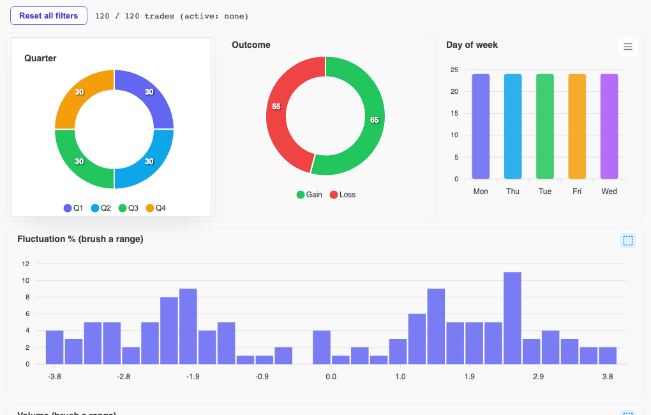The height and width of the screenshot is (415, 651).
Task: Click the "Outcome" chart title
Action: pyautogui.click(x=251, y=45)
